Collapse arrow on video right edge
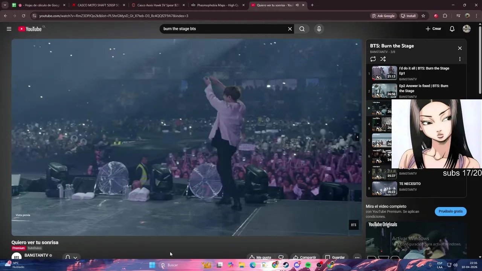Image resolution: width=482 pixels, height=271 pixels. 357,137
